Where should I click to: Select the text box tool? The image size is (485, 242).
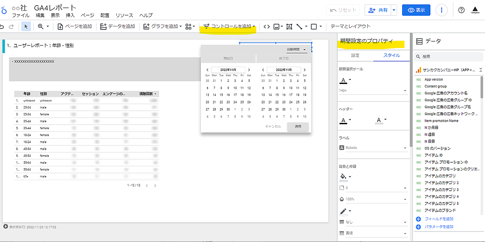[x=289, y=27]
